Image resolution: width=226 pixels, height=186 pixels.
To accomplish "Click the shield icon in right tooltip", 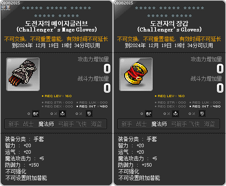I will (x=202, y=114).
